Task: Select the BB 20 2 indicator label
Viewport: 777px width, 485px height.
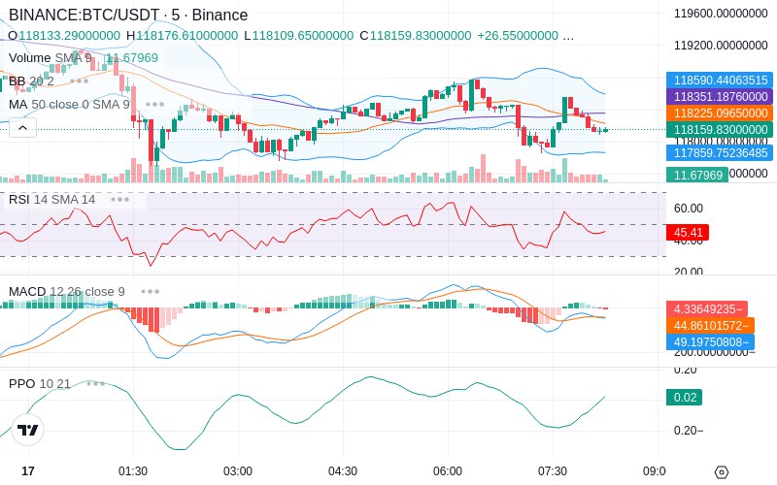Action: point(31,81)
